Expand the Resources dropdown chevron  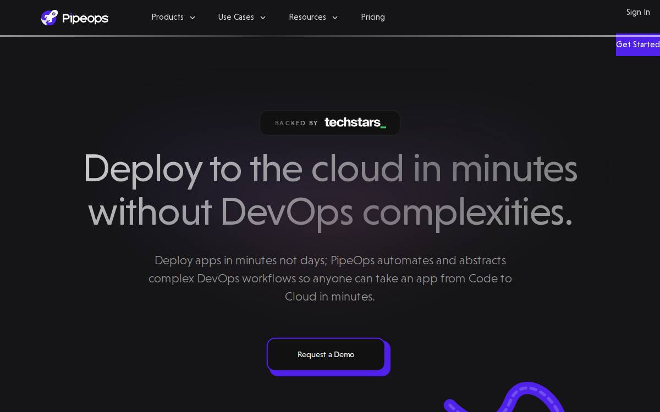(335, 18)
